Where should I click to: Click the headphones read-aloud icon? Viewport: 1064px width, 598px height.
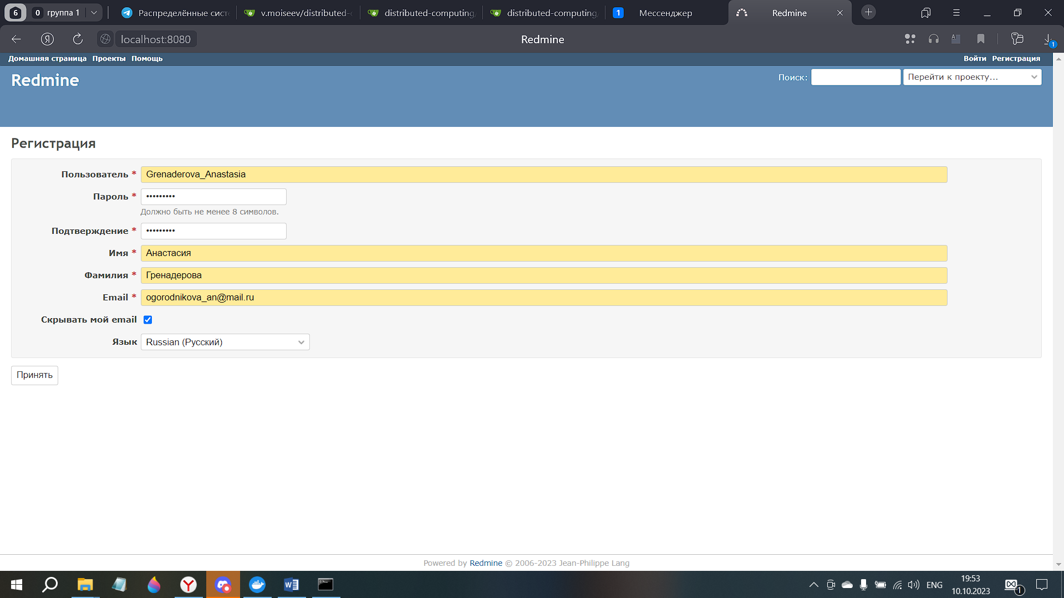(x=933, y=39)
